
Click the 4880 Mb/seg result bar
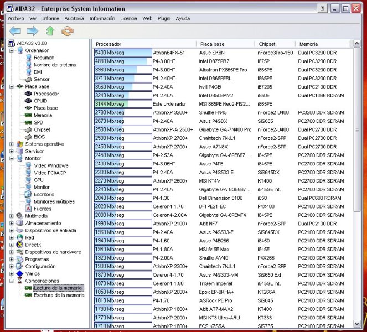click(123, 61)
